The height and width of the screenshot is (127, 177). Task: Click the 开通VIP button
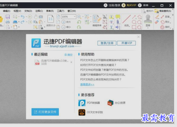point(127,43)
